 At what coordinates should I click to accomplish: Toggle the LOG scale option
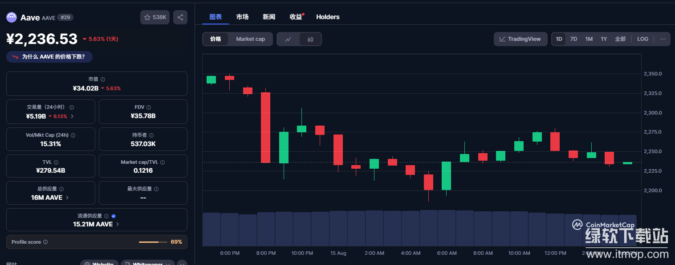(x=642, y=39)
